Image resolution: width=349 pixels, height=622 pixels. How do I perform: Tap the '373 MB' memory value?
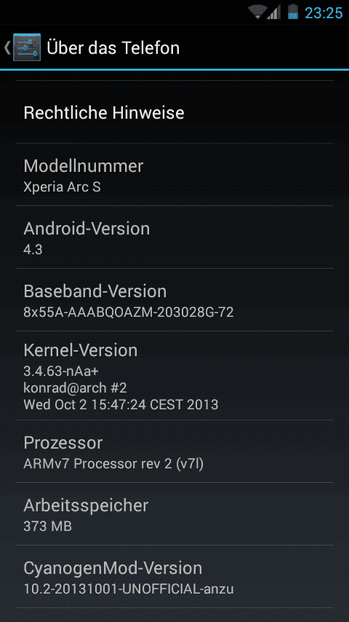point(47,527)
